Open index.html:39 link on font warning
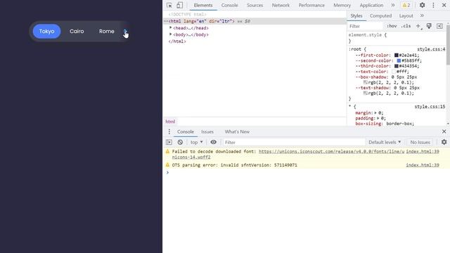450x253 pixels. 423,152
